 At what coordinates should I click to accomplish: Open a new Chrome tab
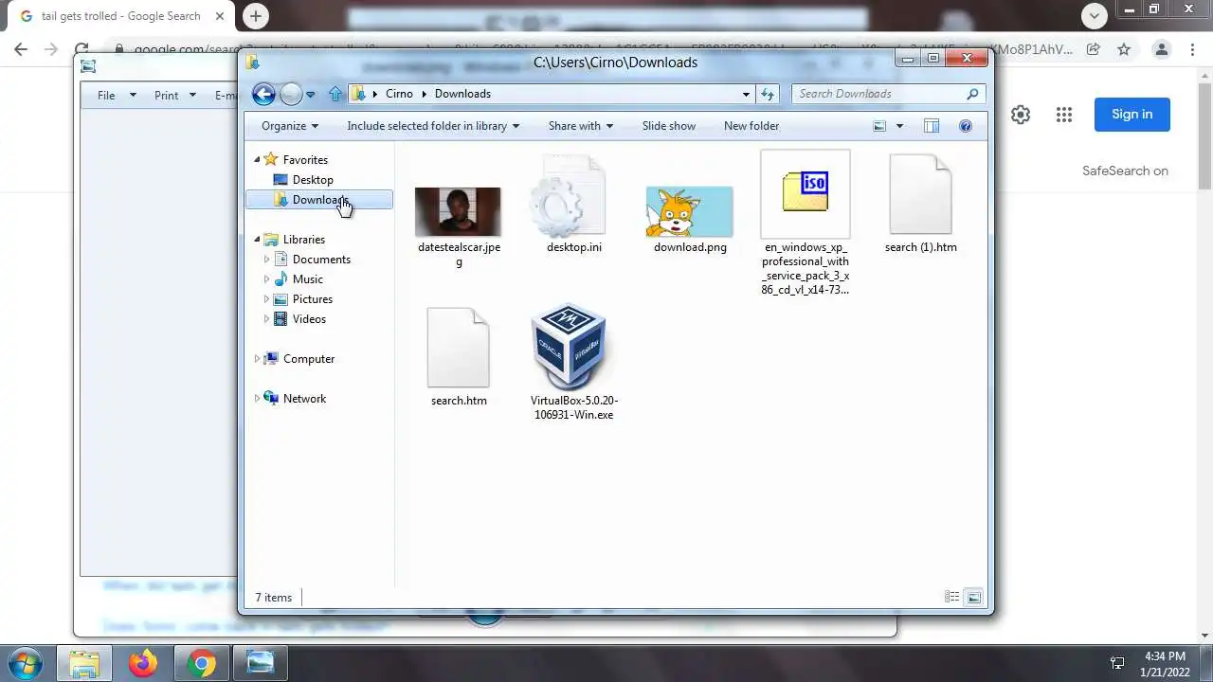pos(255,15)
